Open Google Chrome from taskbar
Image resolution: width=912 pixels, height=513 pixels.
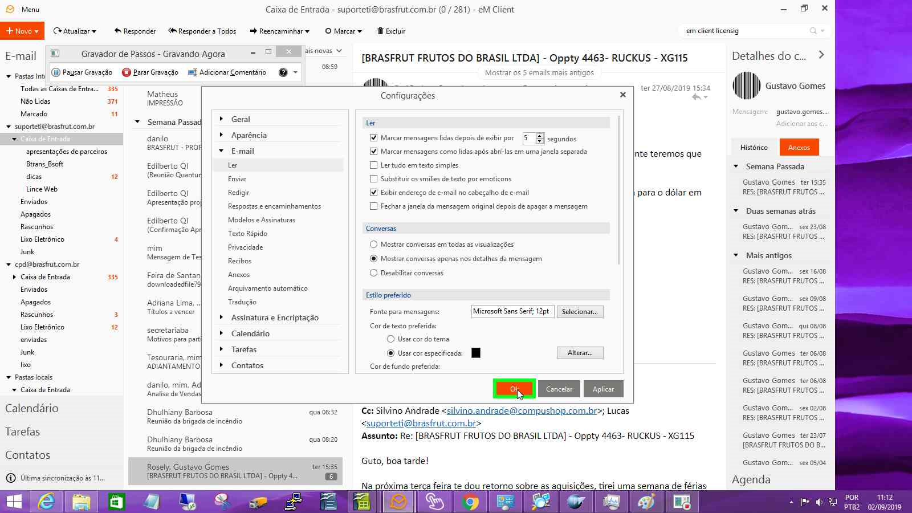[x=470, y=502]
